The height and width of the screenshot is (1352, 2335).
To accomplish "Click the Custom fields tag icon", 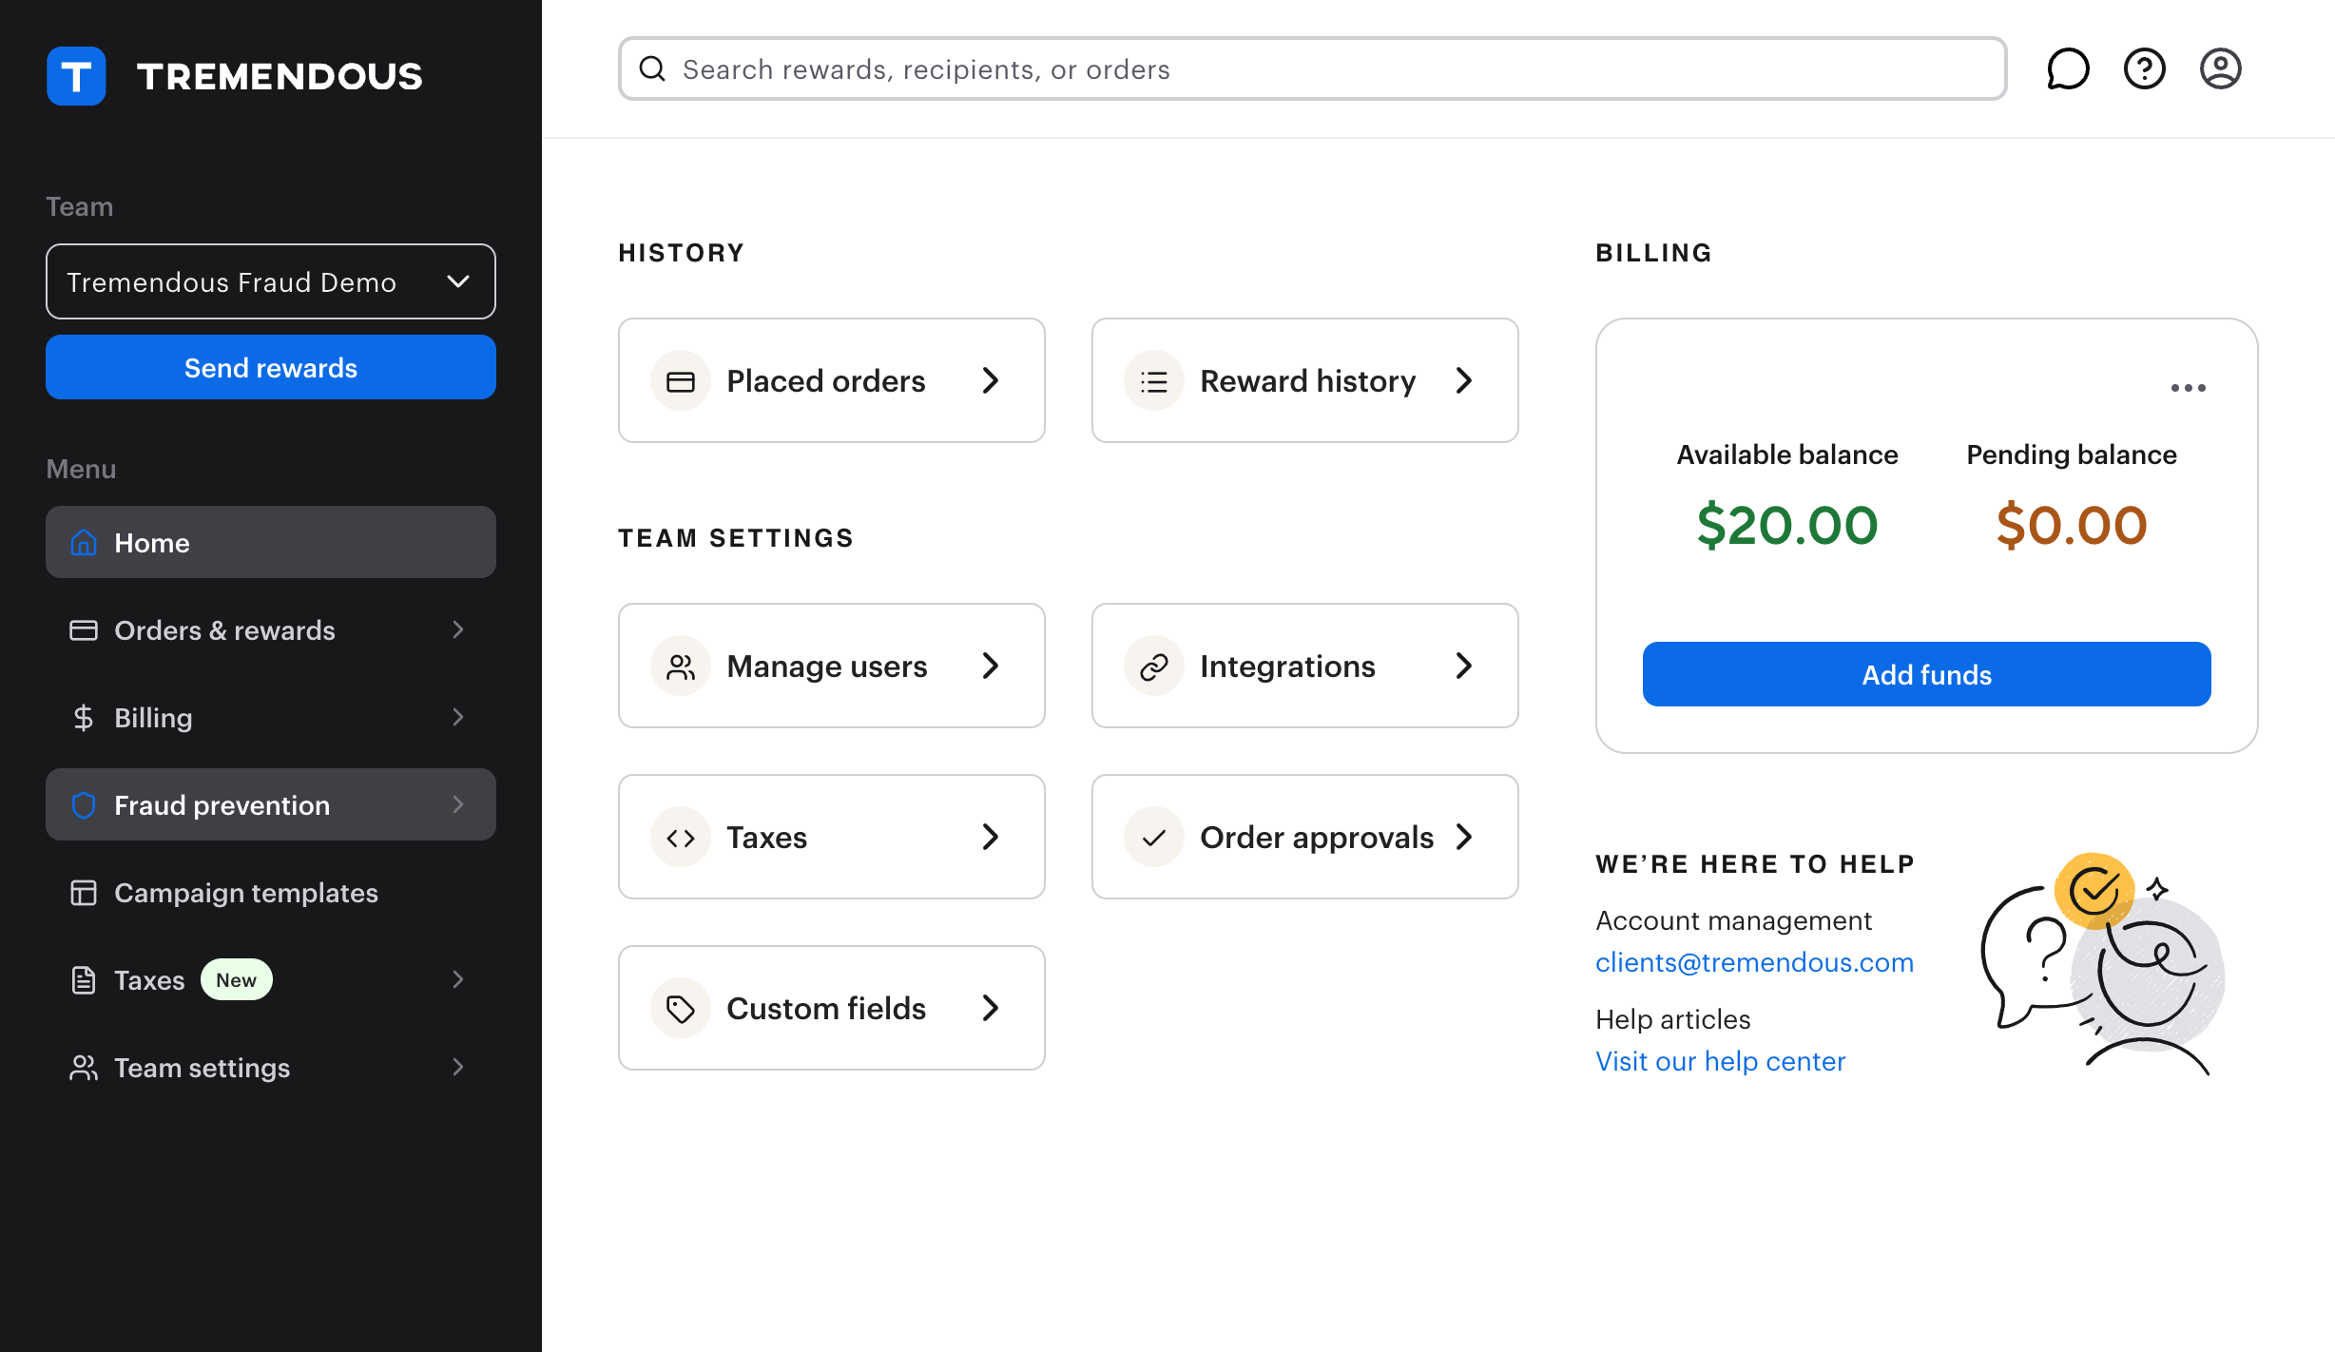I will [x=681, y=1007].
